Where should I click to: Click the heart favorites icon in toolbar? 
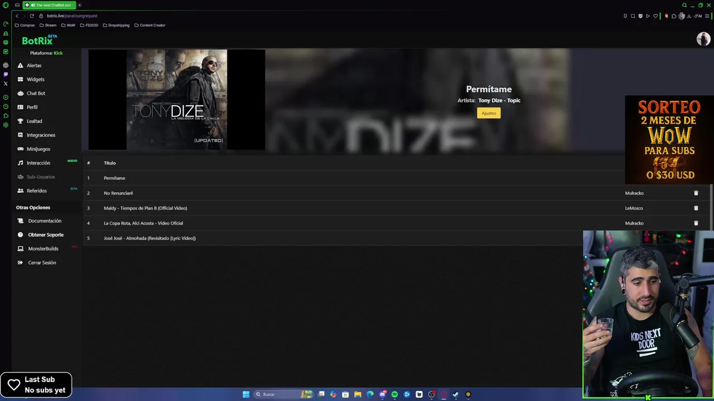click(x=655, y=16)
